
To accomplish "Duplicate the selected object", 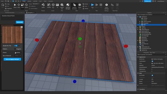I will click(8, 9).
